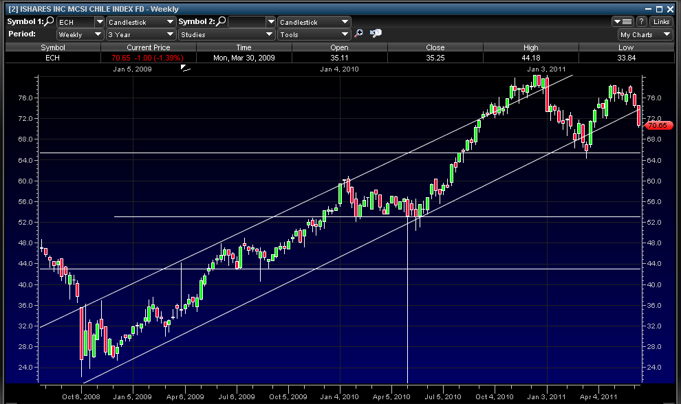The image size is (681, 404).
Task: Click the Apr 4, 2011 date label on the bottom axis
Action: (598, 396)
